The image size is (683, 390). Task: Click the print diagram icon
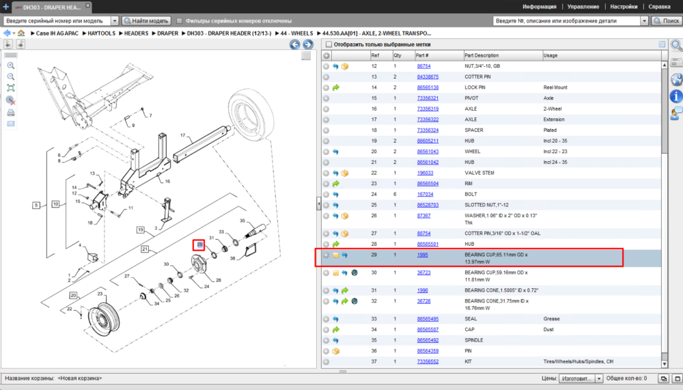coord(11,113)
